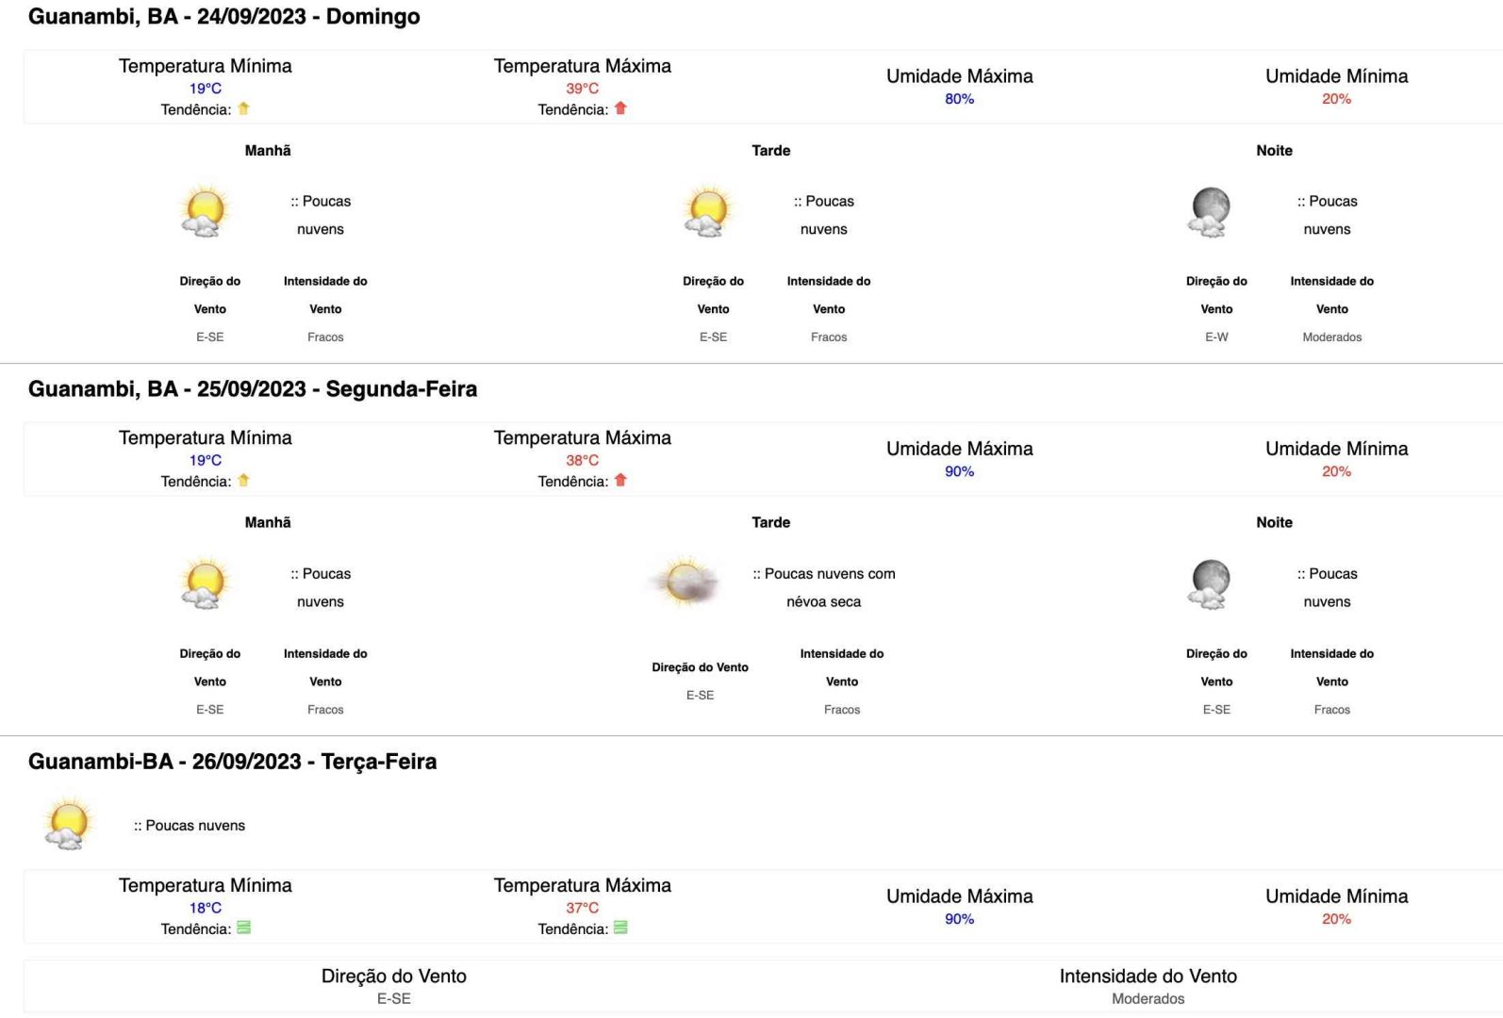The width and height of the screenshot is (1503, 1018).
Task: Click red up-arrow trend beside 39°C
Action: point(620,108)
